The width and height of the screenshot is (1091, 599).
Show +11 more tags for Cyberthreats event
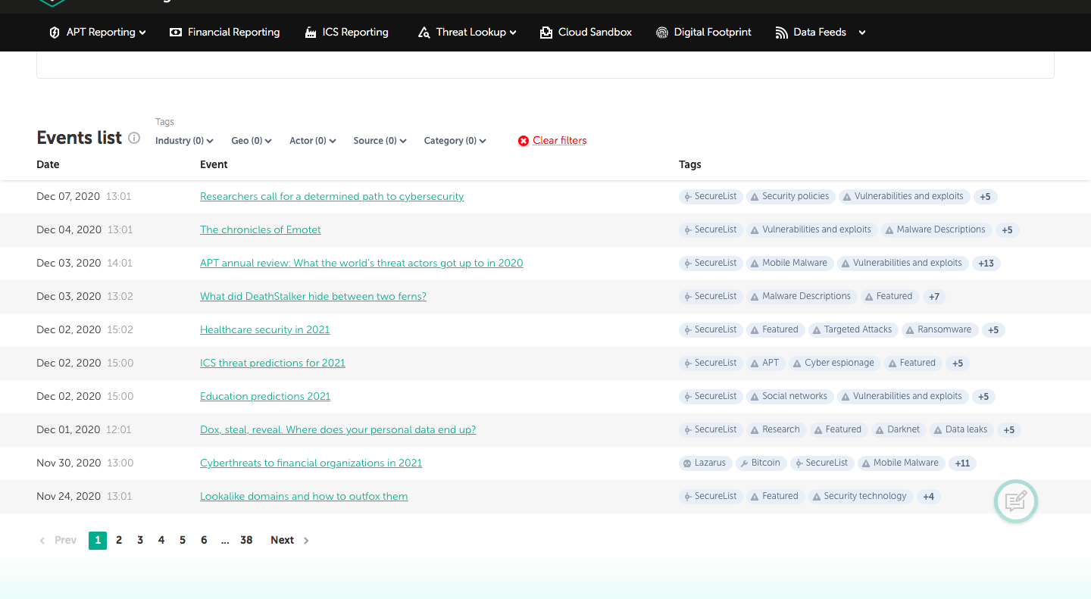coord(962,463)
